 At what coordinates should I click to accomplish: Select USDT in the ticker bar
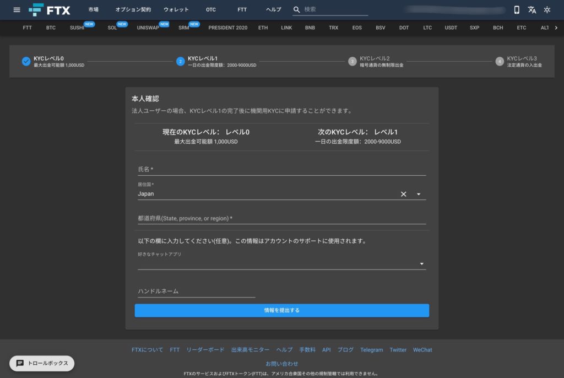(x=451, y=28)
